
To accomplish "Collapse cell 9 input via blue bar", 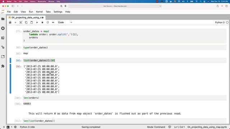I will (10, 61).
